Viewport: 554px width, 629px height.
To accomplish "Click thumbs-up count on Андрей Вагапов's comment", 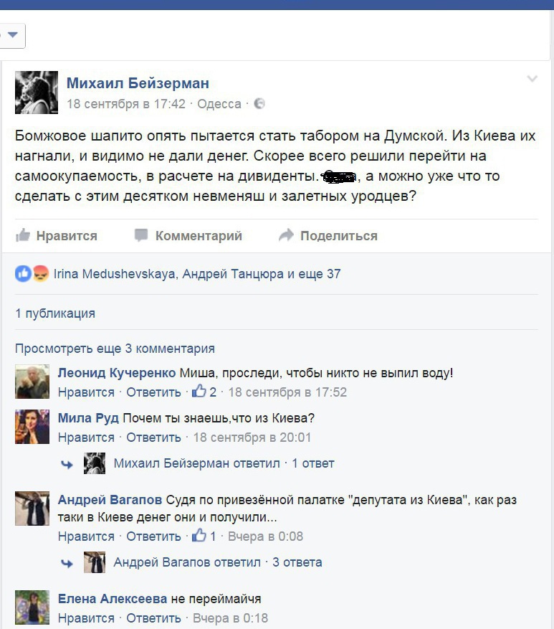I will tap(204, 536).
